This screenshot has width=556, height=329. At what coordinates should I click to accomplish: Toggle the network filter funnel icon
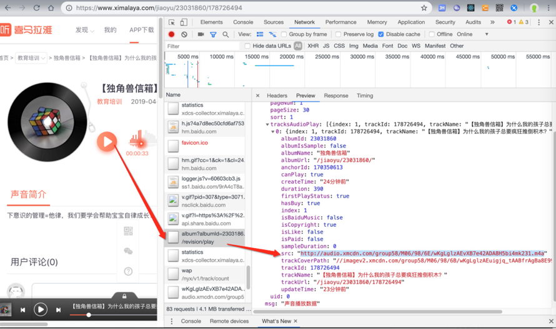(213, 34)
